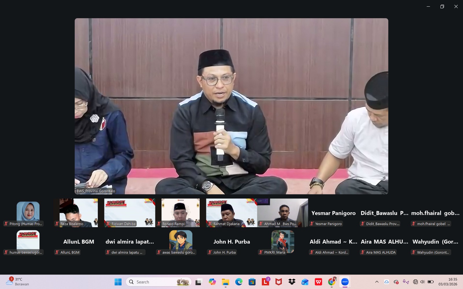
Task: Select Reza Boalemo's video tile
Action: coord(79,213)
